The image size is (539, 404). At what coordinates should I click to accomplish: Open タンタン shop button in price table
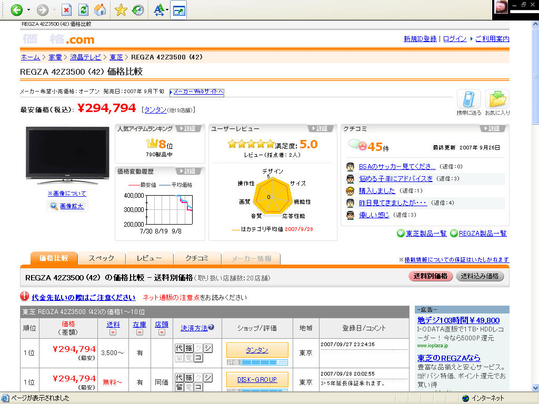[x=257, y=350]
